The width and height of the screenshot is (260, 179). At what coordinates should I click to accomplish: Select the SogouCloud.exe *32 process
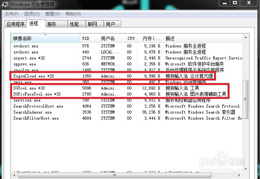pyautogui.click(x=127, y=76)
